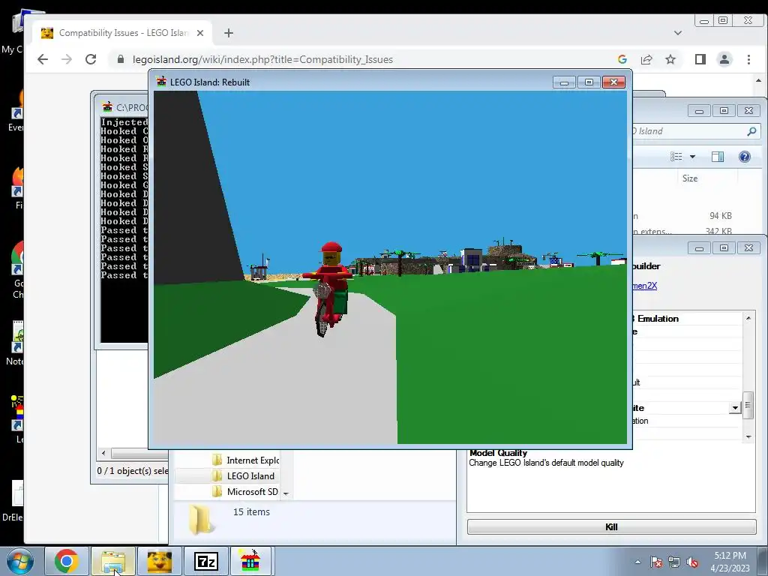Go back in Chrome history
Viewport: 768px width, 576px height.
click(43, 59)
